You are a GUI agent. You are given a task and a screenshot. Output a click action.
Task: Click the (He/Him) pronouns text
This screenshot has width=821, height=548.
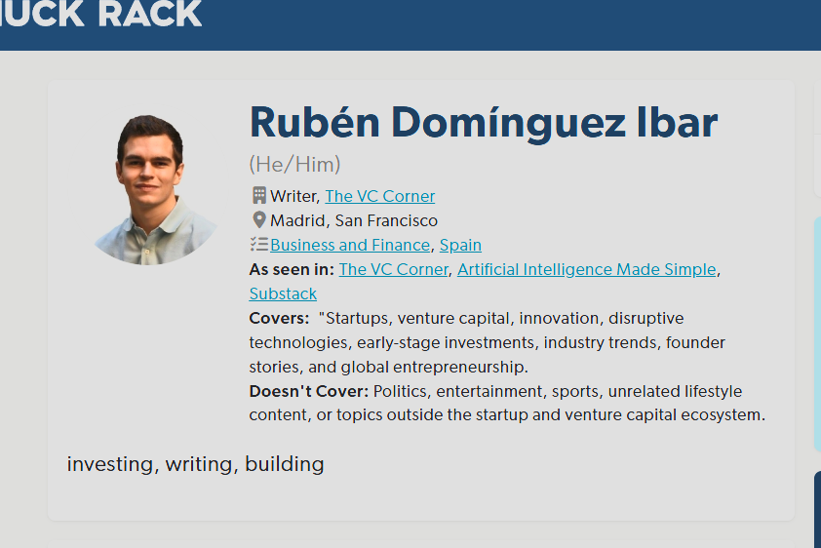pyautogui.click(x=294, y=165)
